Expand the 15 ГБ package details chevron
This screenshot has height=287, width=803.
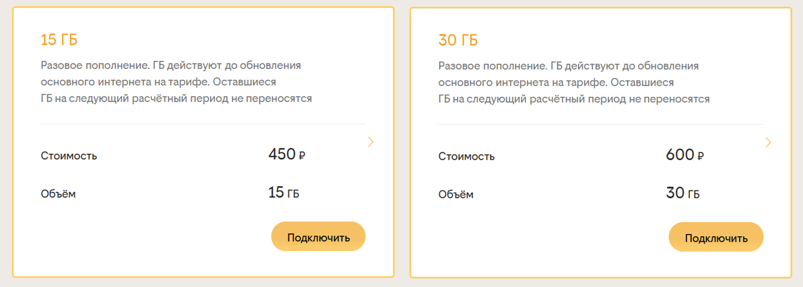[371, 142]
